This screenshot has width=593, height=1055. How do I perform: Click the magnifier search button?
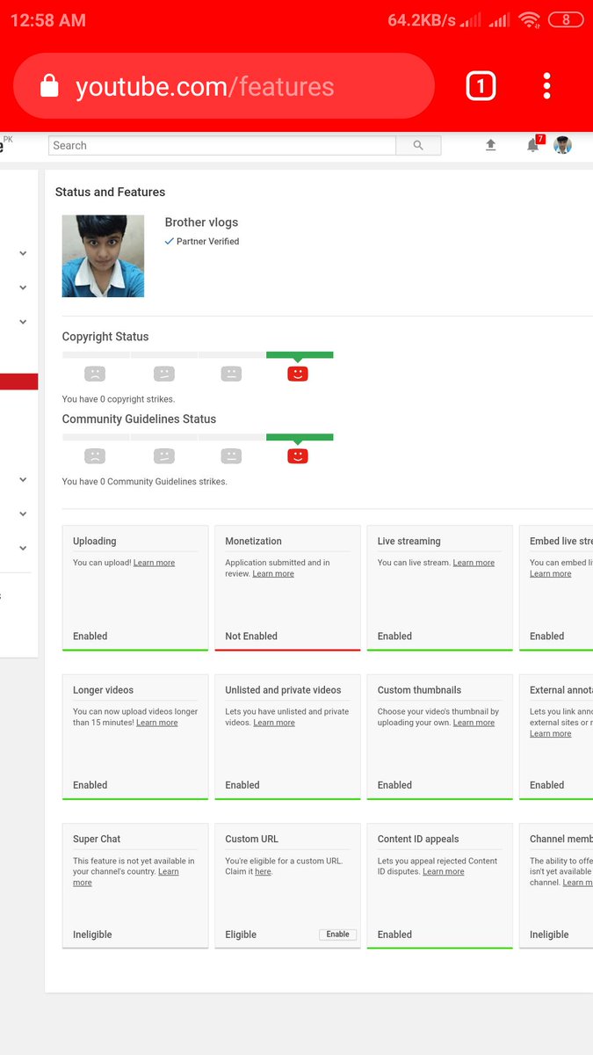tap(418, 145)
